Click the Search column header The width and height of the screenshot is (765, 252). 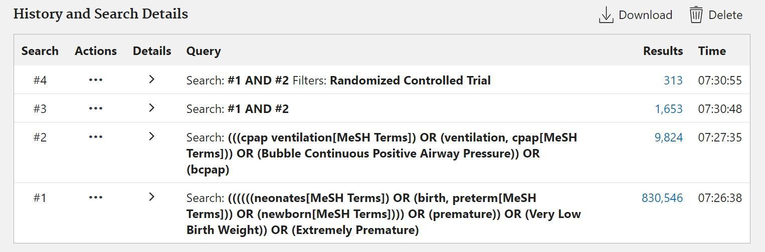point(40,51)
